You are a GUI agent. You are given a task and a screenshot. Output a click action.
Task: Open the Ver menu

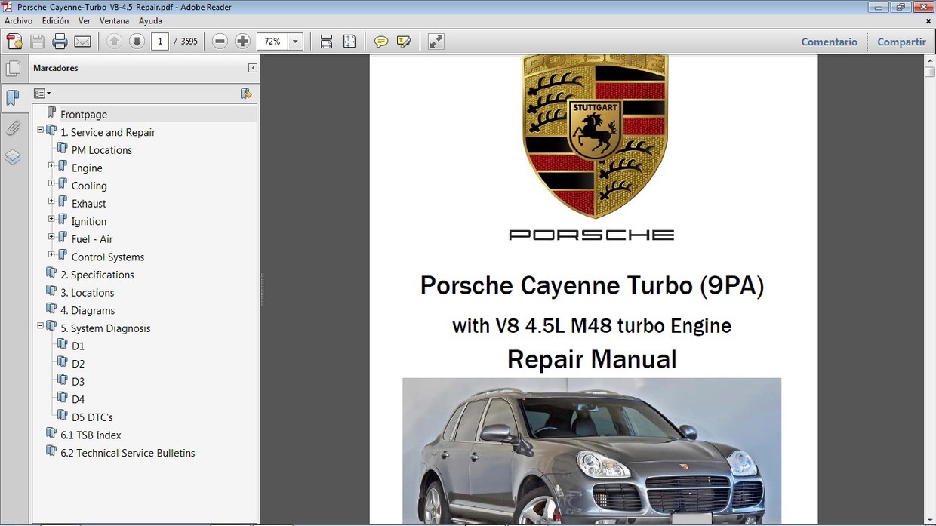[x=84, y=20]
